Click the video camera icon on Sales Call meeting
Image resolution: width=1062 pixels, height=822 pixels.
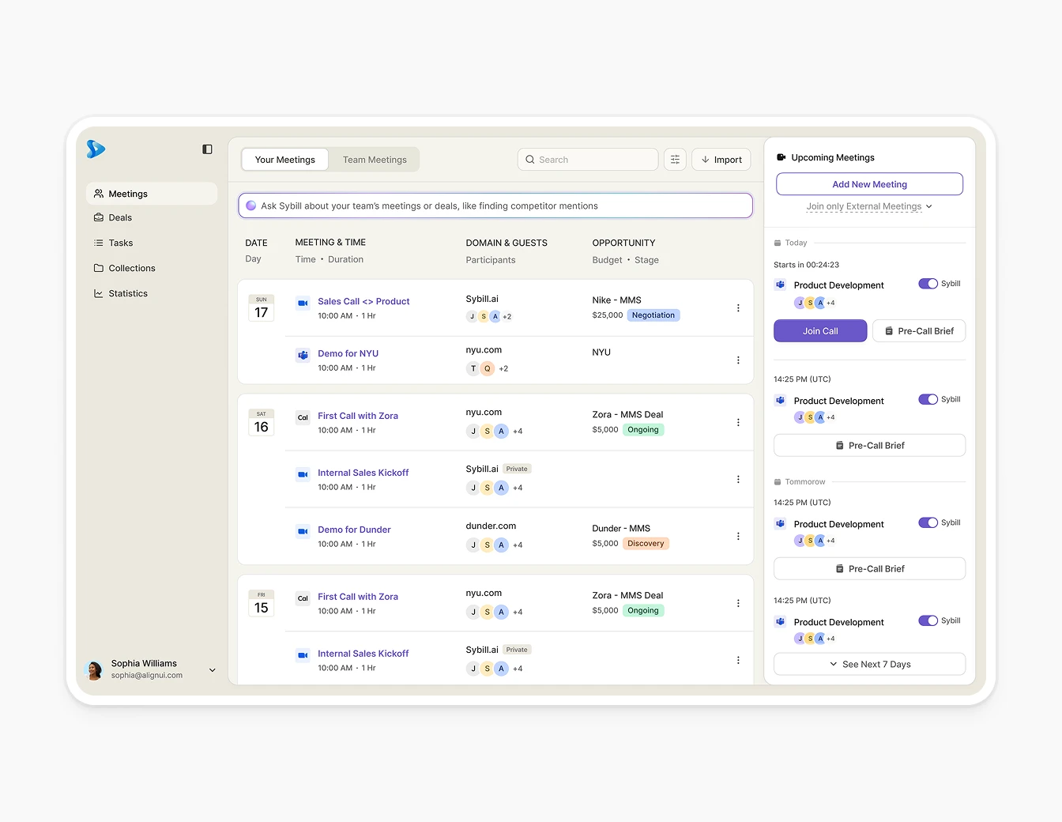[x=303, y=303]
